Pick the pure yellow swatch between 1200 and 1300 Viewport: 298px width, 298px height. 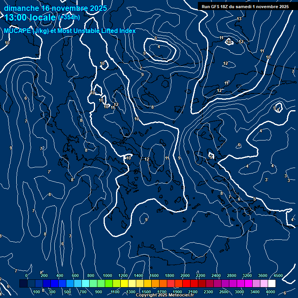(124, 283)
